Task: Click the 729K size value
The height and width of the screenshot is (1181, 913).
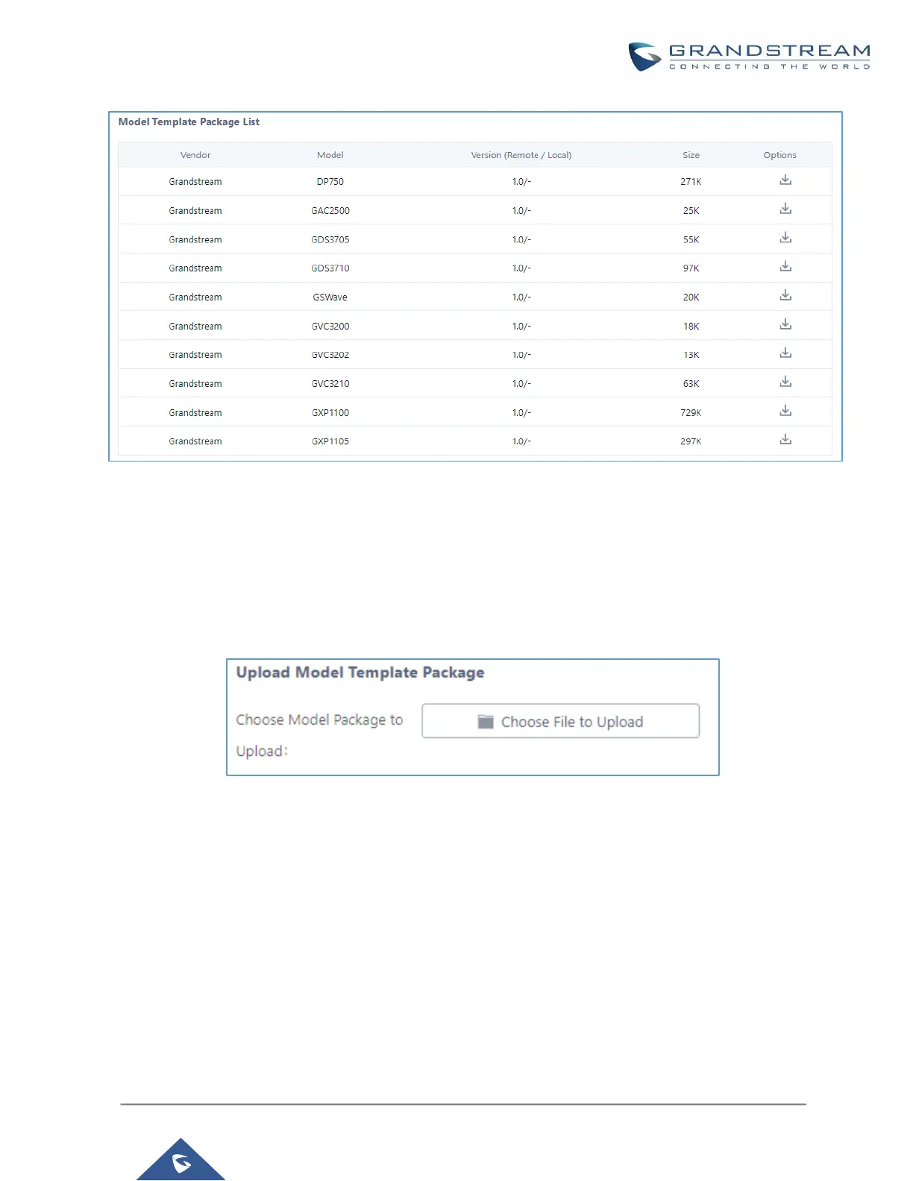Action: click(691, 413)
